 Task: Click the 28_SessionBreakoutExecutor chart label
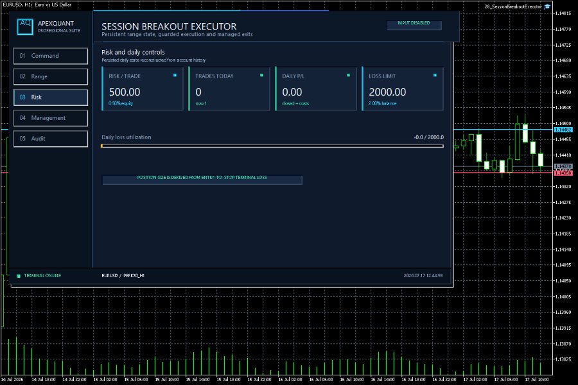[x=512, y=6]
